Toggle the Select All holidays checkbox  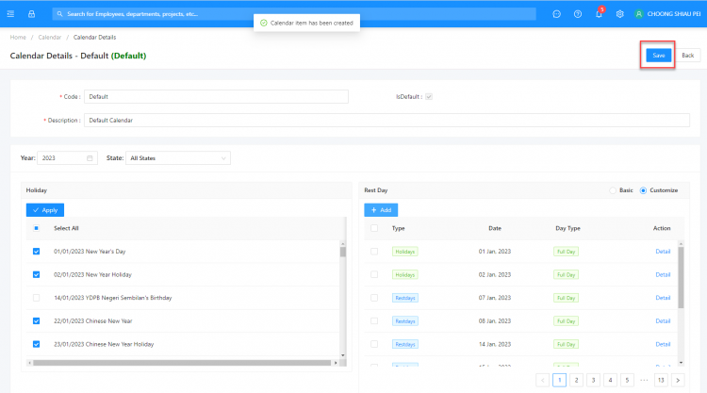pyautogui.click(x=37, y=228)
